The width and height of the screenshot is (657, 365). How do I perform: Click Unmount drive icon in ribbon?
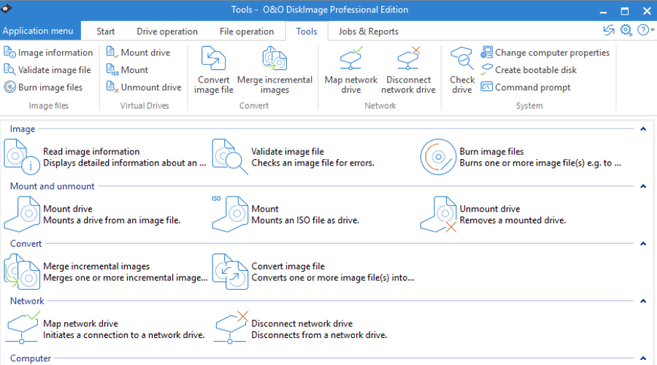[112, 87]
